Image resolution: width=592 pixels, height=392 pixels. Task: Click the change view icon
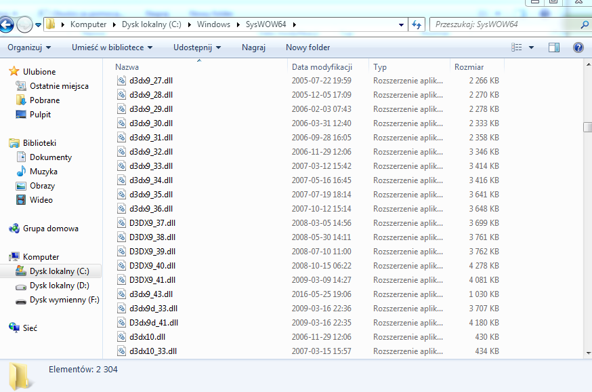(x=517, y=47)
